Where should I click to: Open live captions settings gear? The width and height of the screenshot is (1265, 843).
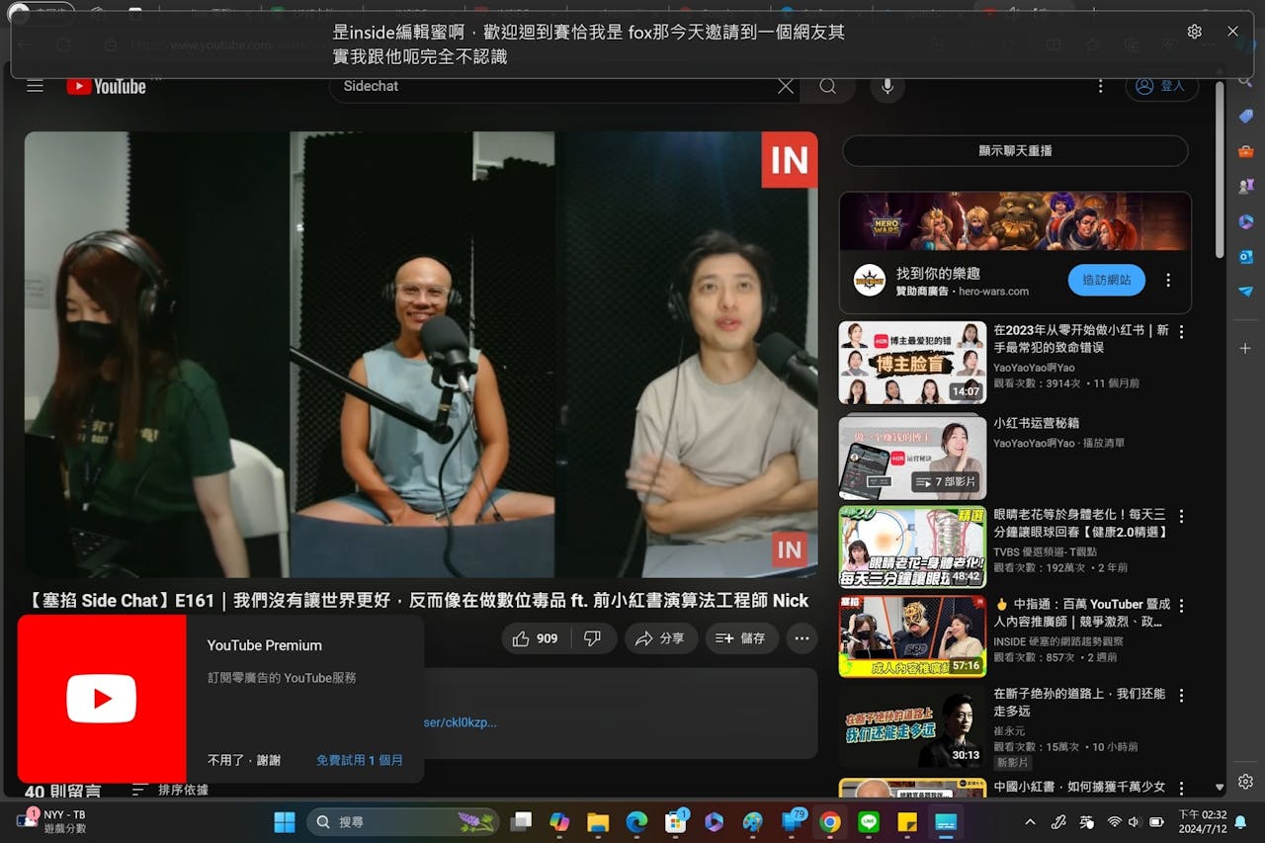[1195, 32]
